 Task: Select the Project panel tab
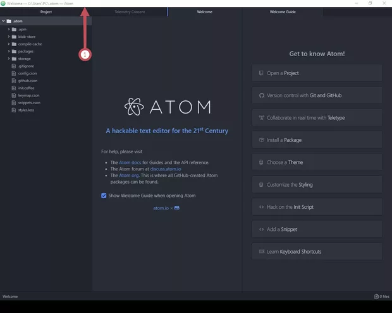tap(46, 12)
